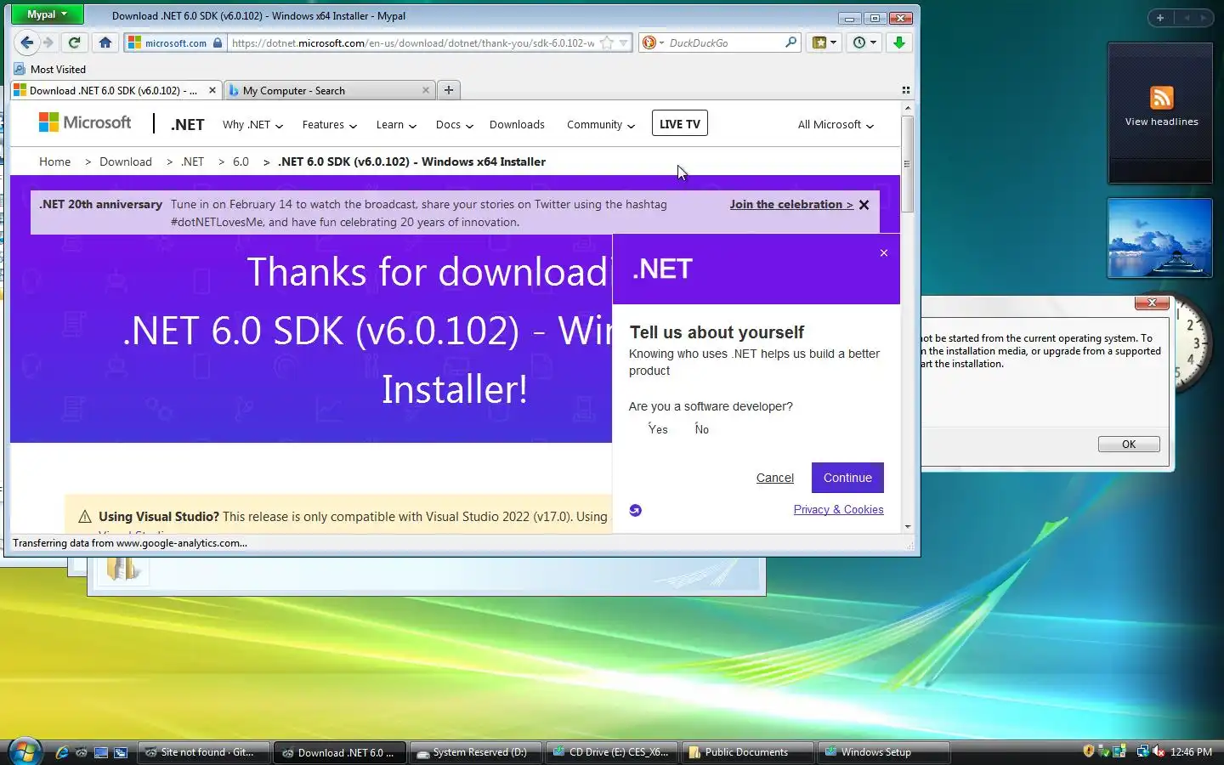Open the DuckDuckGo search engine selector
The height and width of the screenshot is (765, 1224).
[x=652, y=42]
